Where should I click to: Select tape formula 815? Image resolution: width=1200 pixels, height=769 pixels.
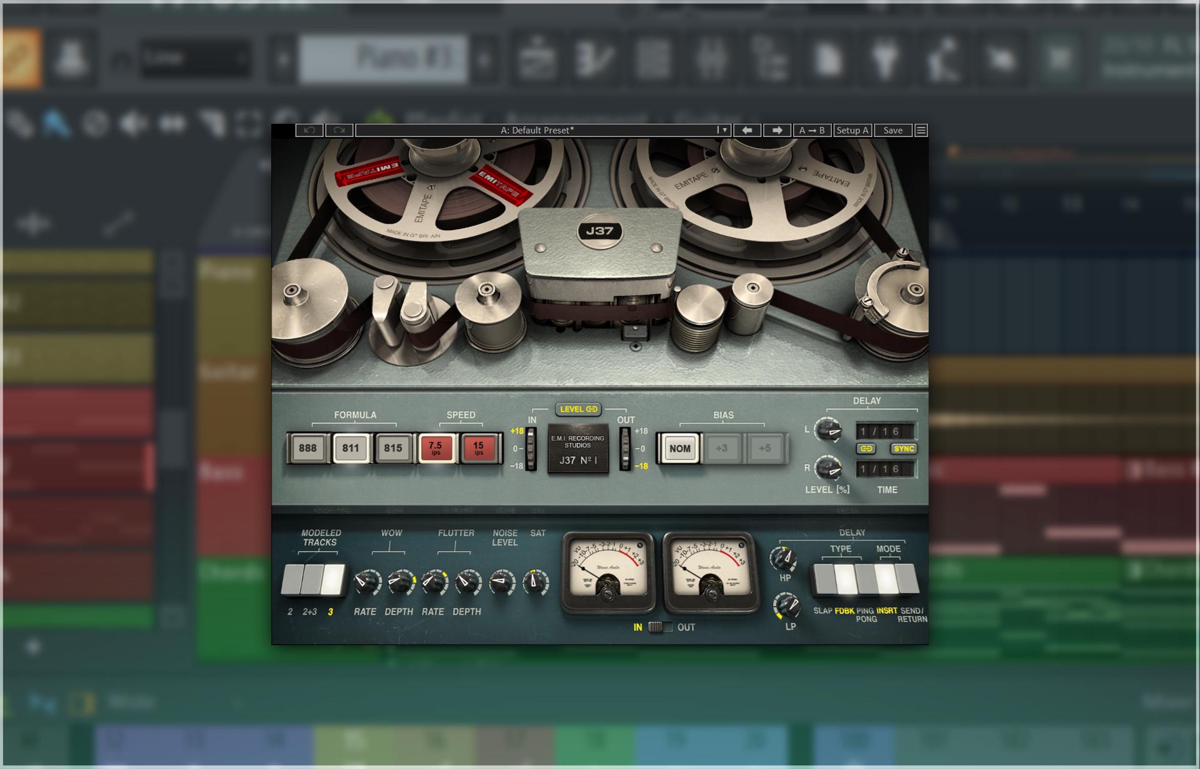[393, 448]
